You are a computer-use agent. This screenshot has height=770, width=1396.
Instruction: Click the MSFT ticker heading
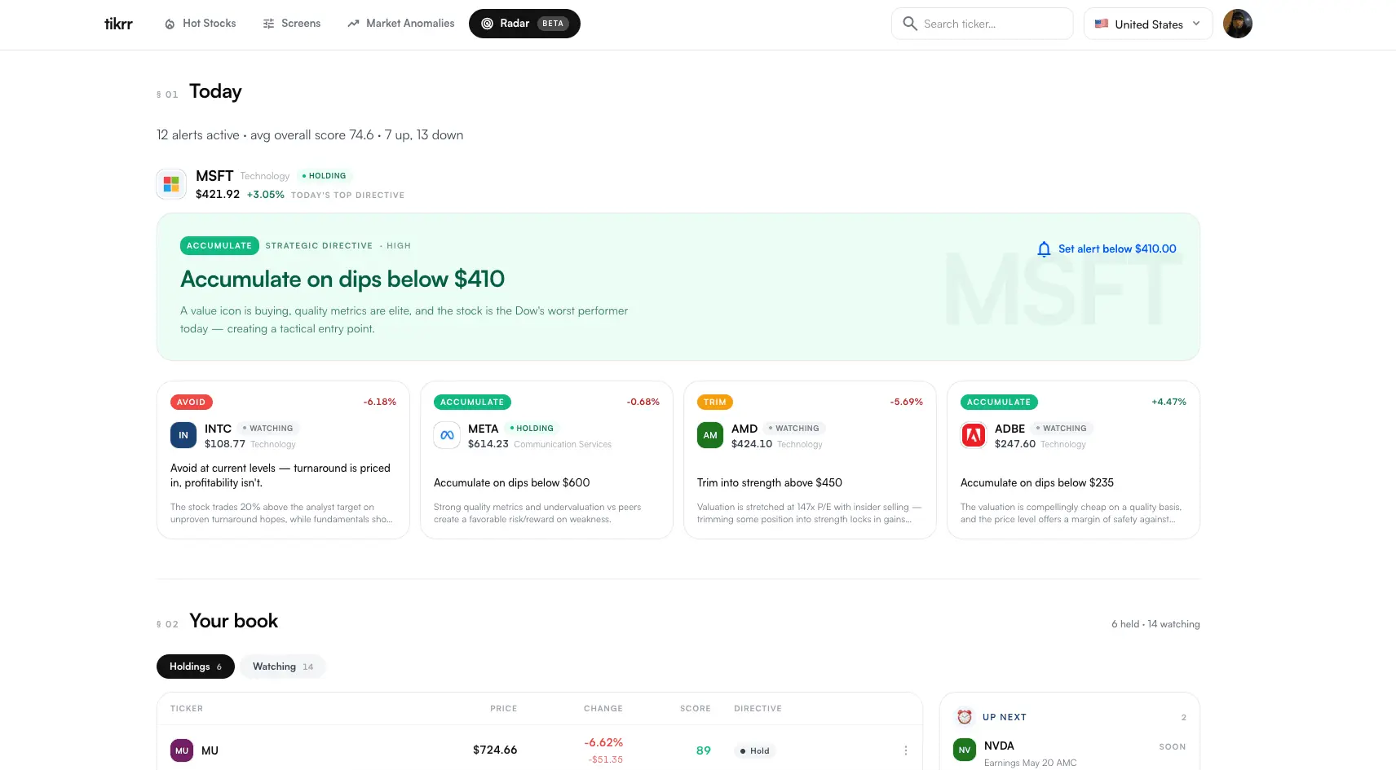click(x=214, y=176)
